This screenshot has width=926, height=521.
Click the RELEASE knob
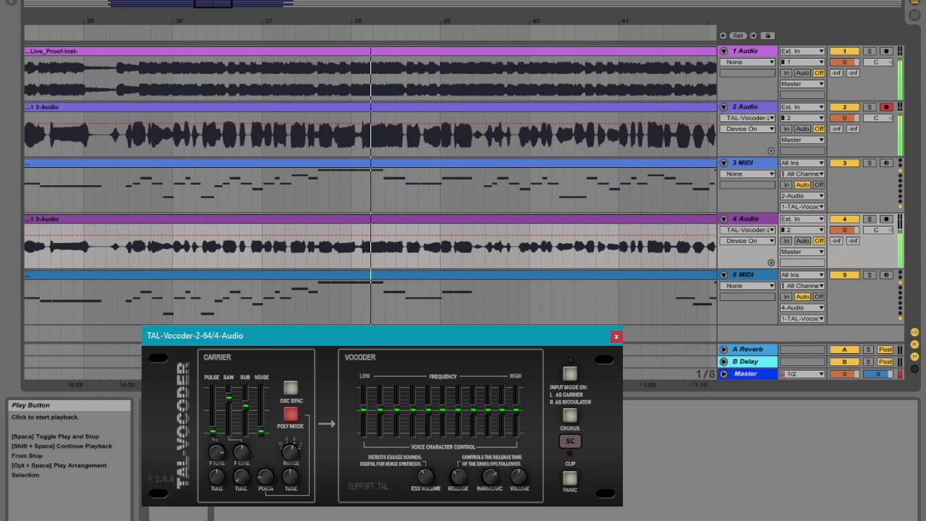[458, 476]
